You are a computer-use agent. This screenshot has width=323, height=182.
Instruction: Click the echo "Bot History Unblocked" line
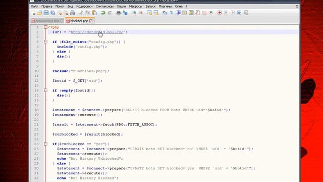[x=90, y=158]
